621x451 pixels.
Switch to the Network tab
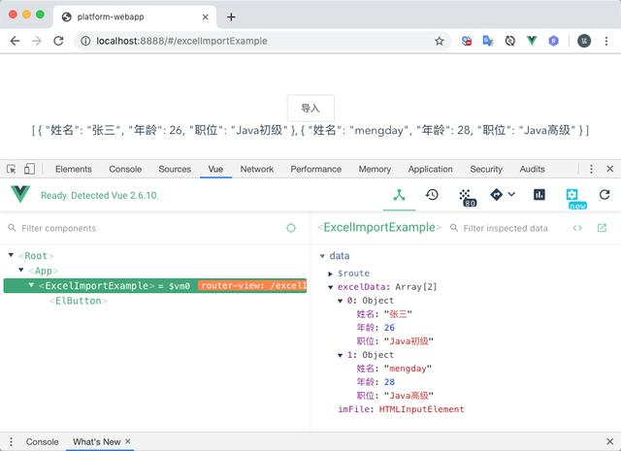point(256,169)
